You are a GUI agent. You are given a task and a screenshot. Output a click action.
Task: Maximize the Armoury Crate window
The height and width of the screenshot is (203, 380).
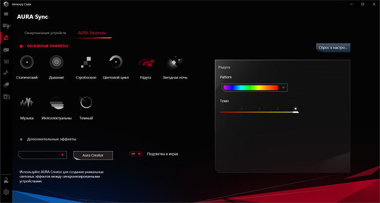click(x=362, y=4)
